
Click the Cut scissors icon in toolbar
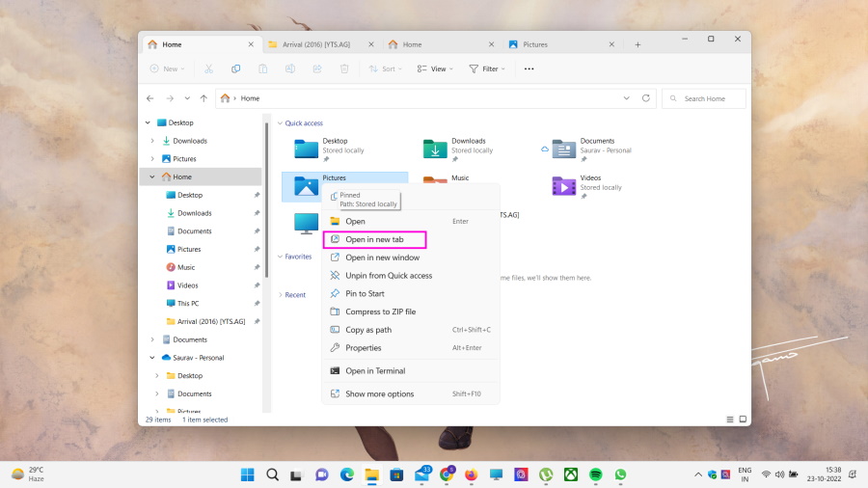[x=208, y=68]
